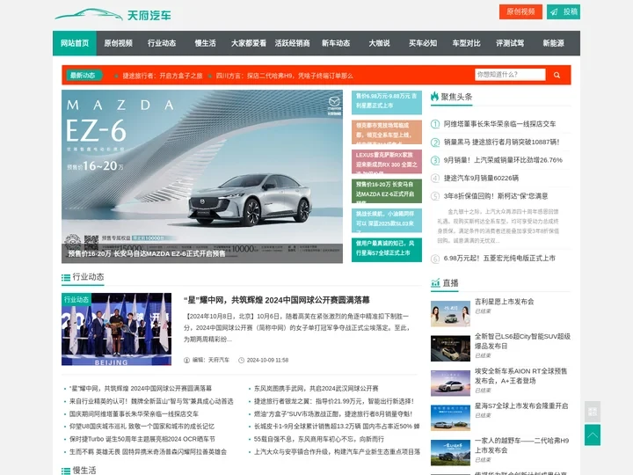The image size is (633, 475).
Task: Open 星海S7全球上市发布会隆重开启
Action: point(521,406)
